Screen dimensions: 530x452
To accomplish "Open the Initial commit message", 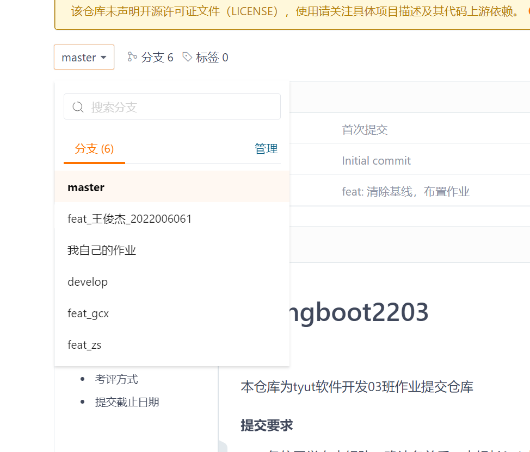I will (376, 161).
